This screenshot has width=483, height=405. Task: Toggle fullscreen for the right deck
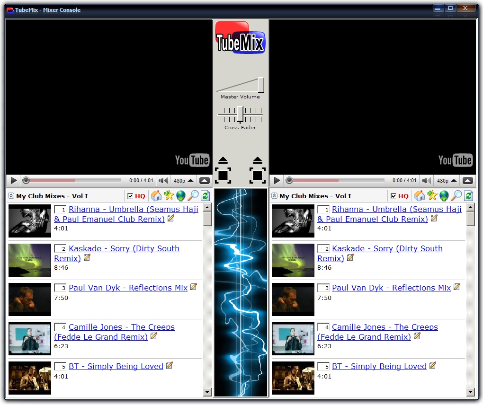[x=258, y=176]
